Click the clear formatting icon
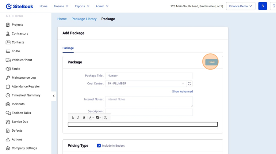 pyautogui.click(x=105, y=118)
